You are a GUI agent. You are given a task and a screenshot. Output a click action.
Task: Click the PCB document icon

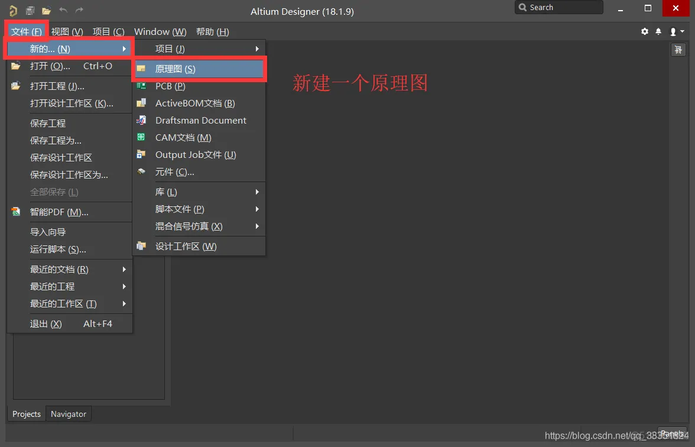tap(141, 86)
